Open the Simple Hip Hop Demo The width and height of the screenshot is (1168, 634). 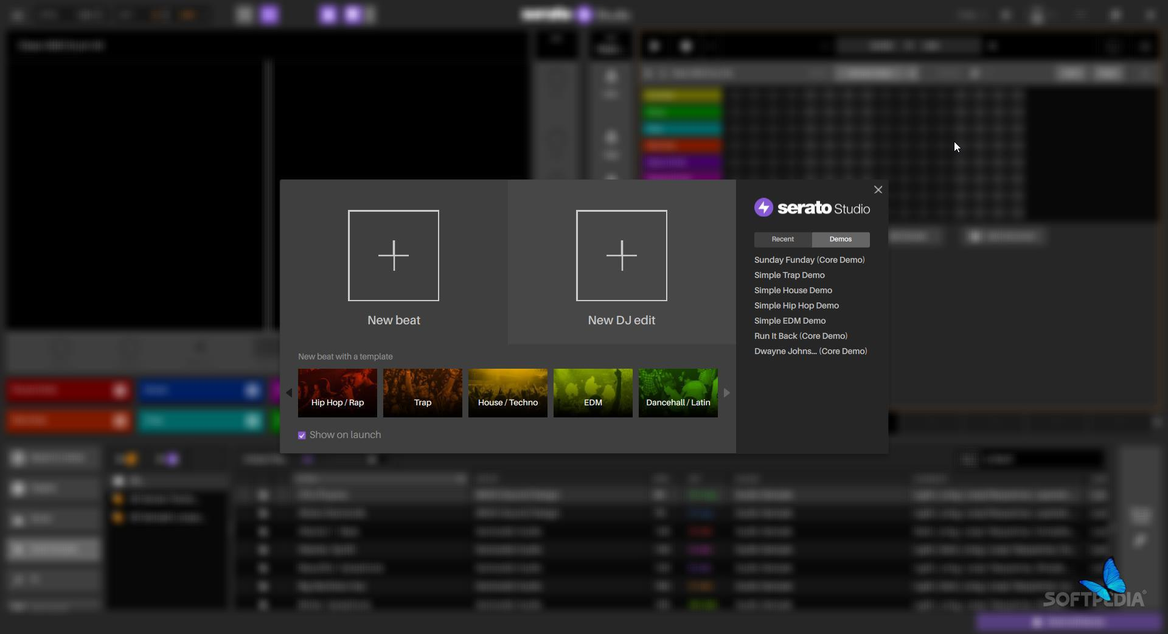[x=796, y=305]
